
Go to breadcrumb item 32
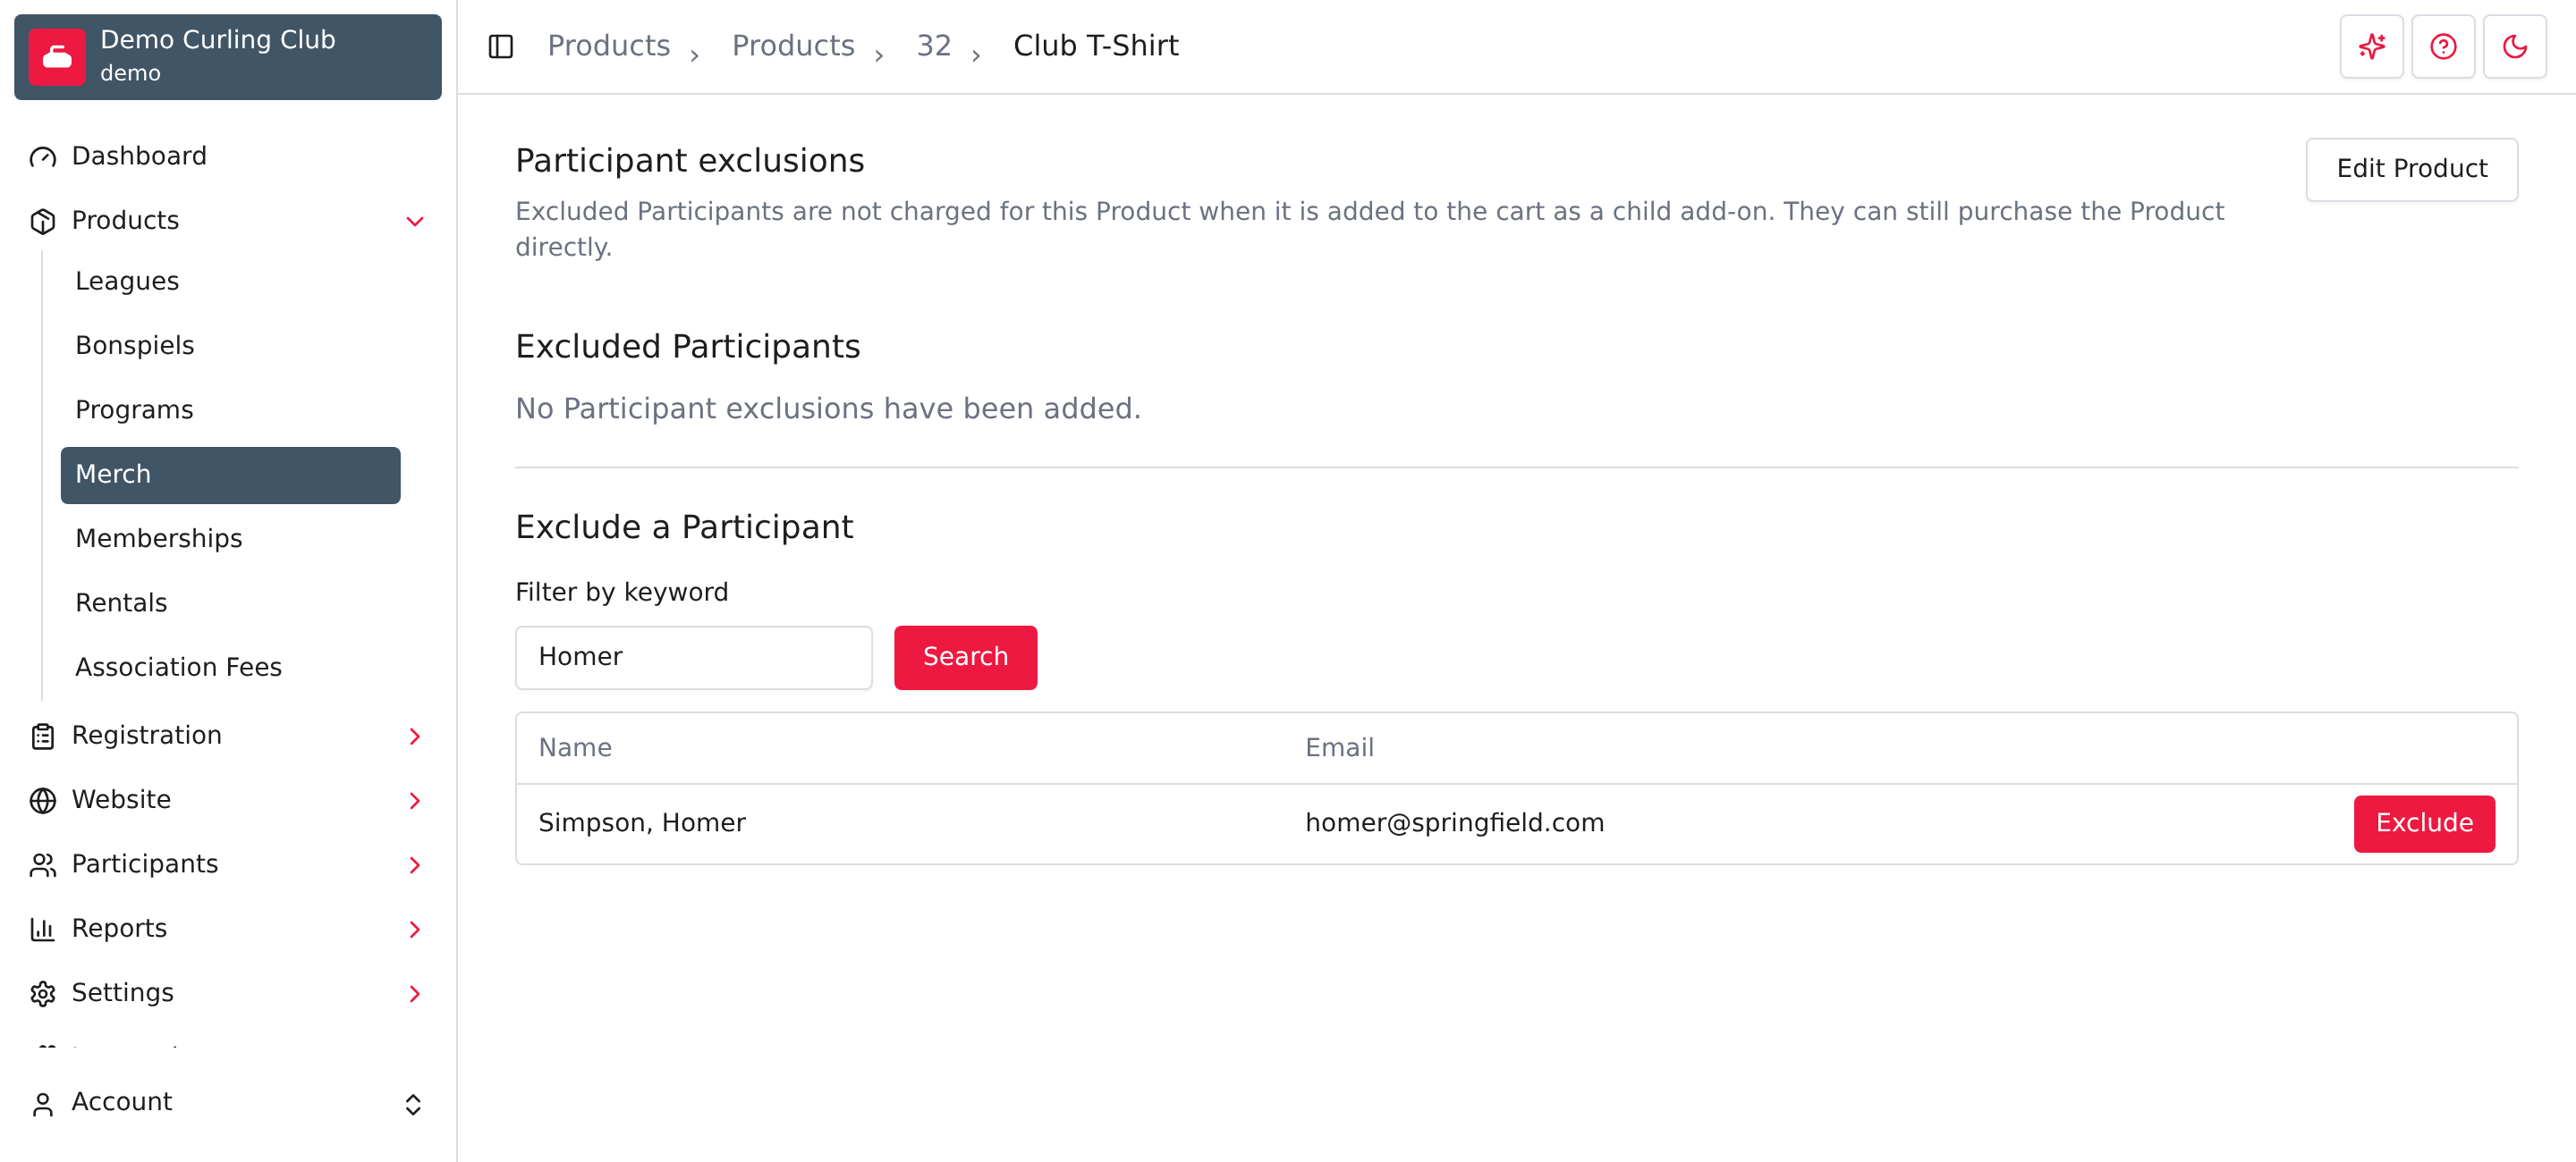coord(933,46)
